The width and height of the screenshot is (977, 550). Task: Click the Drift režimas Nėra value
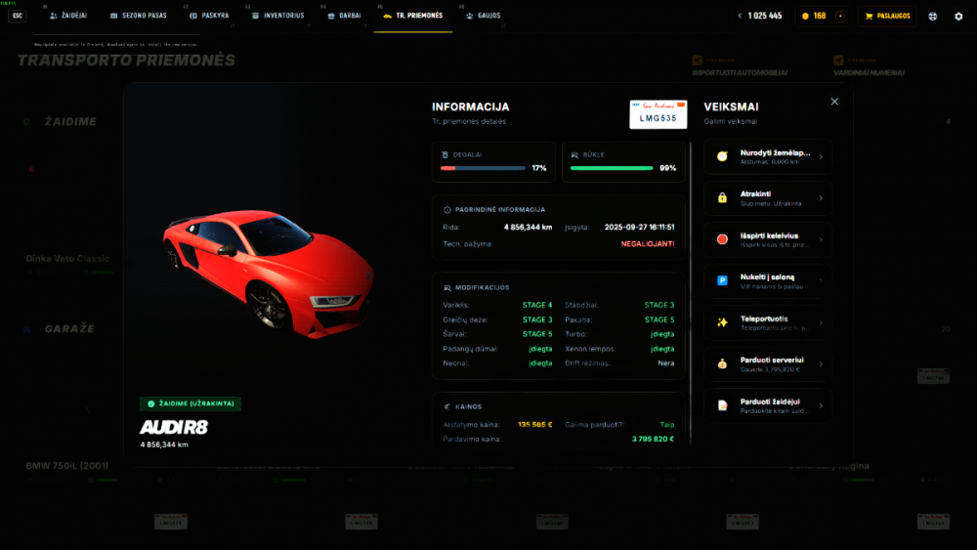coord(666,363)
